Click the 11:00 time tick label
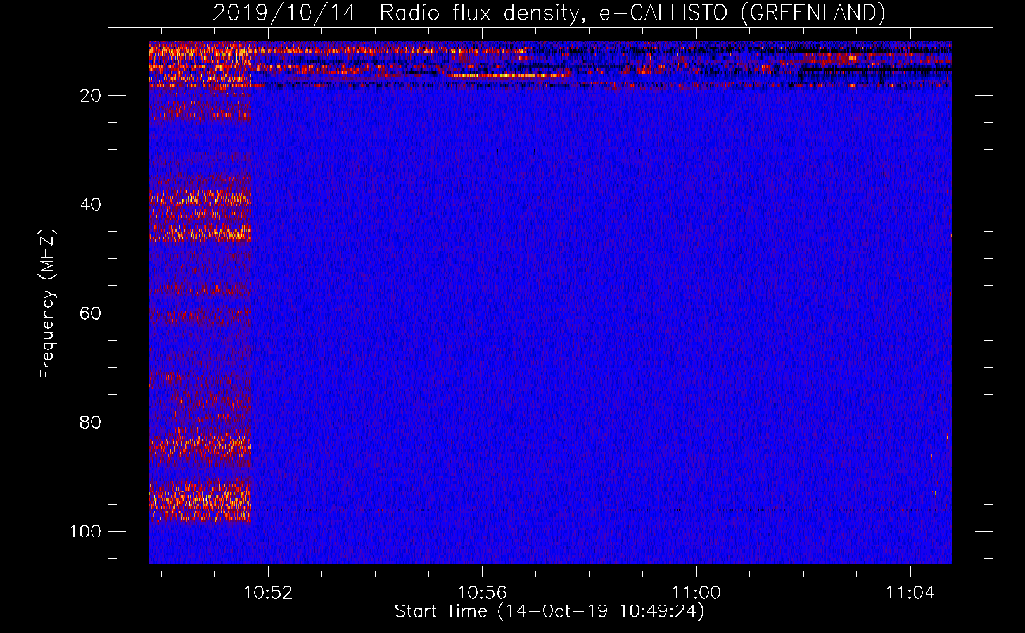1025x633 pixels. point(696,593)
